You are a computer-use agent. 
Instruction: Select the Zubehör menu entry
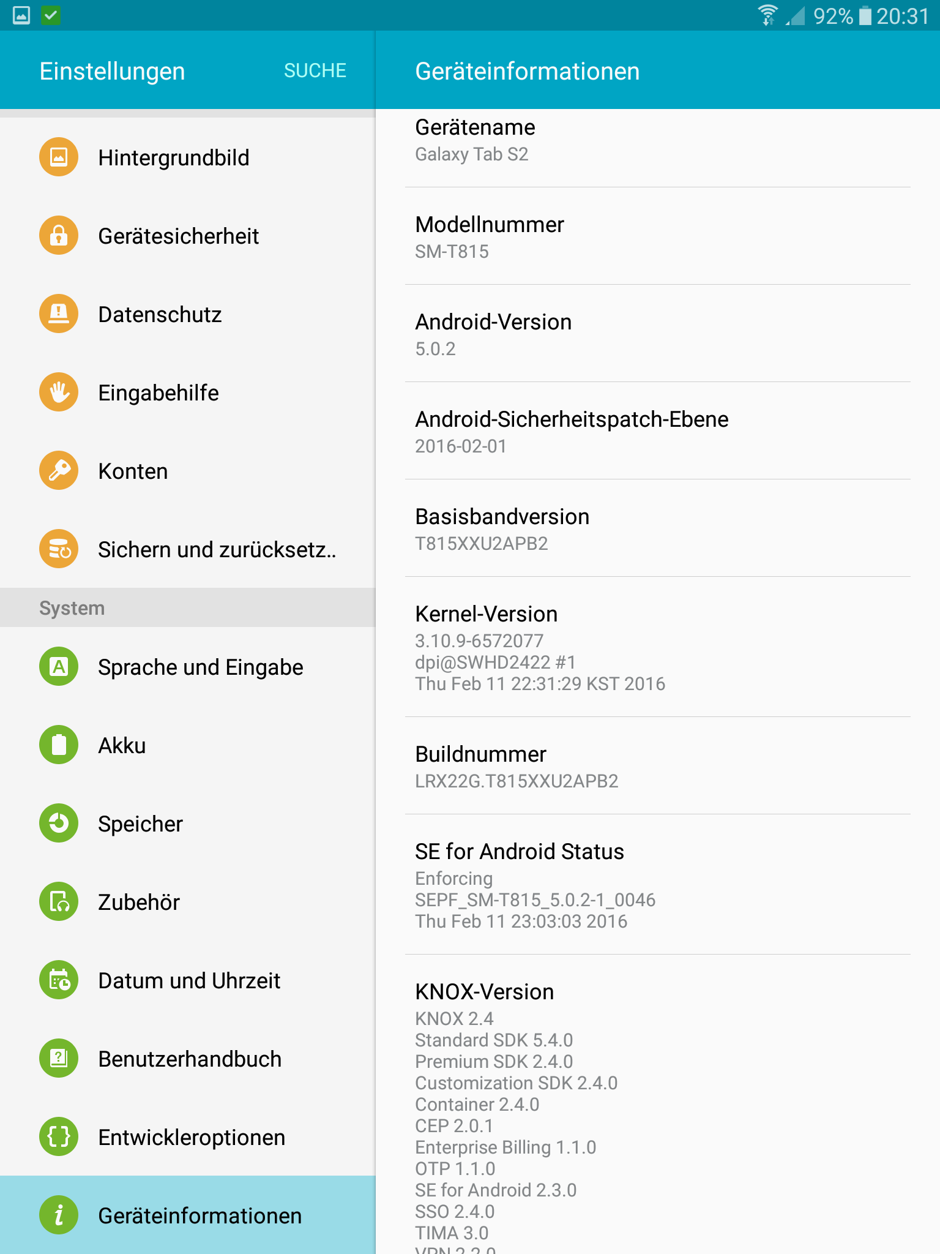(187, 902)
